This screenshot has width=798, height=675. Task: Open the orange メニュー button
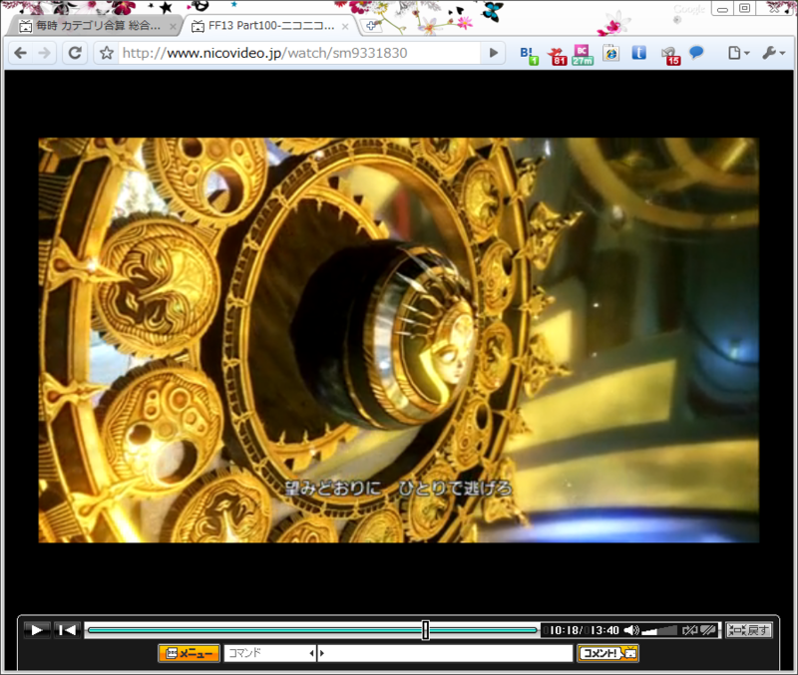click(190, 654)
